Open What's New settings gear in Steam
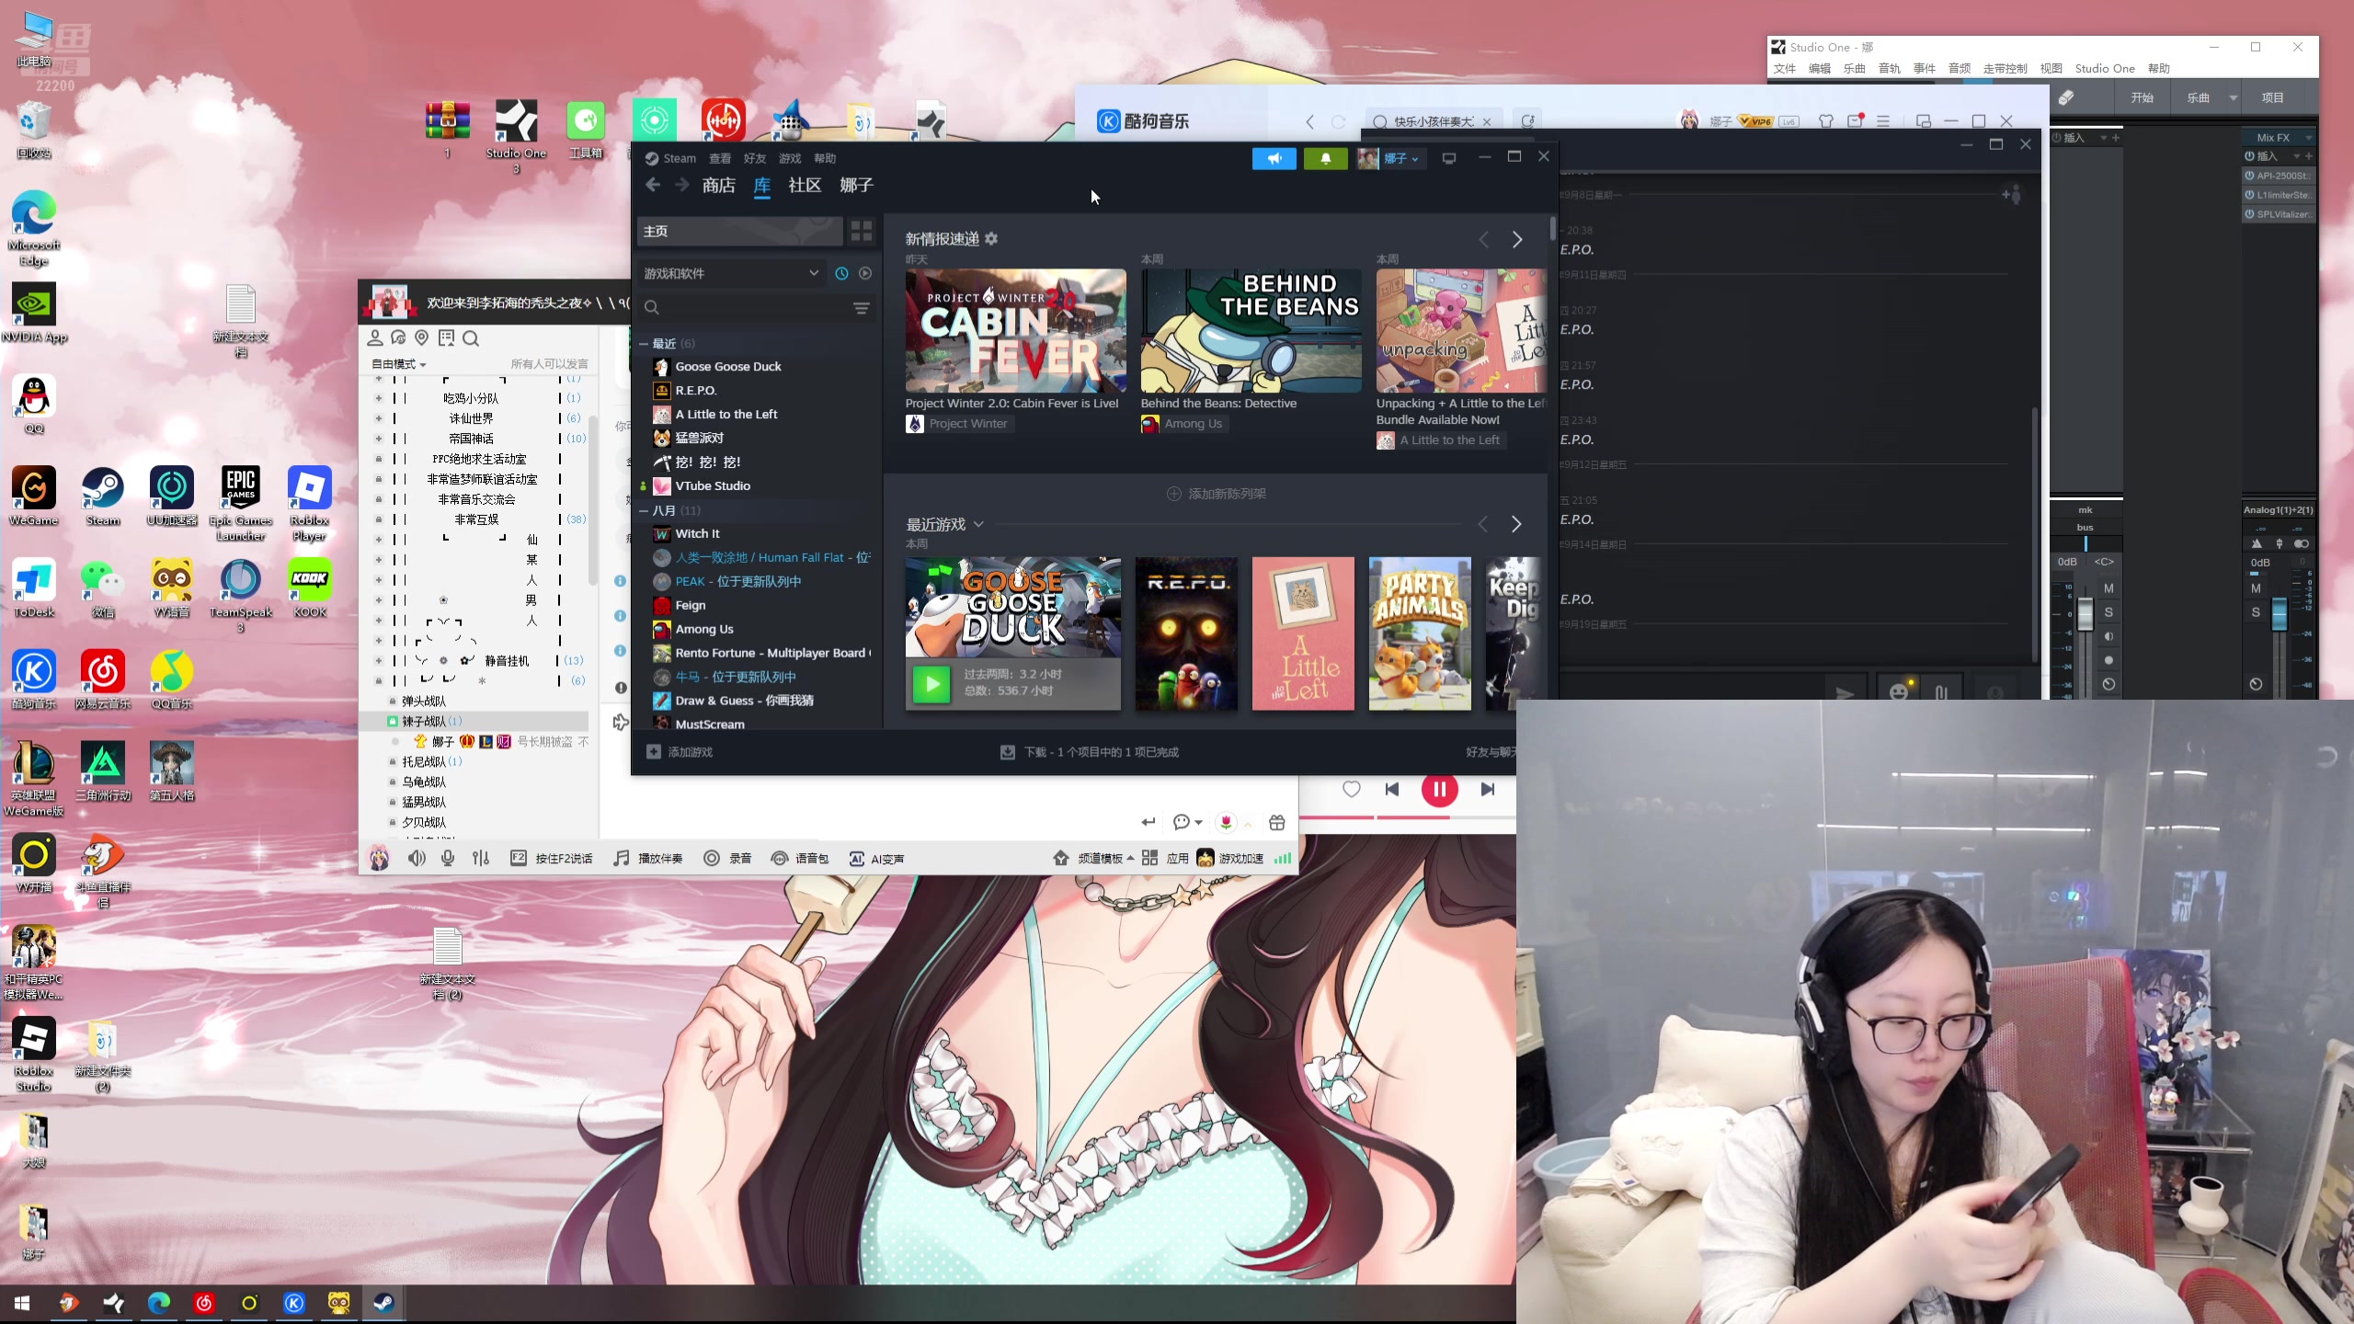This screenshot has height=1324, width=2354. point(991,239)
